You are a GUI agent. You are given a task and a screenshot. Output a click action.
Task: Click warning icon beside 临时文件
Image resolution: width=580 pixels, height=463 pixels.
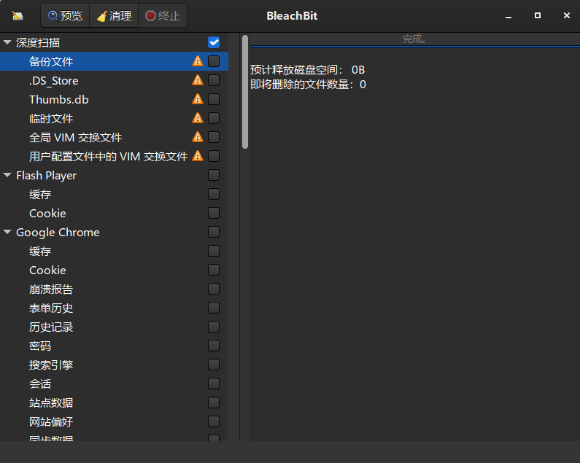198,118
